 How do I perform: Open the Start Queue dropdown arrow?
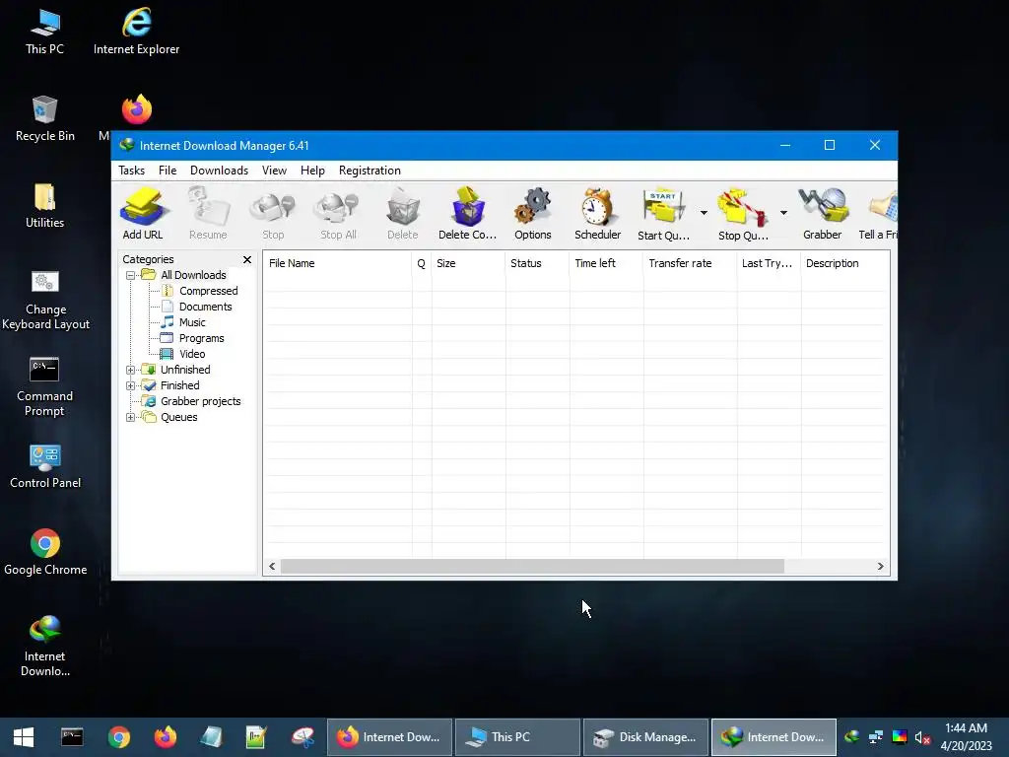pyautogui.click(x=704, y=213)
